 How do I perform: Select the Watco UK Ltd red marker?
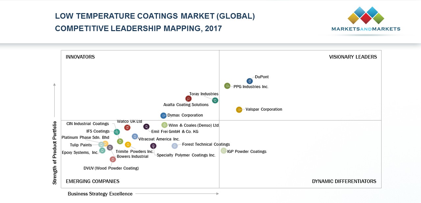tap(127, 127)
